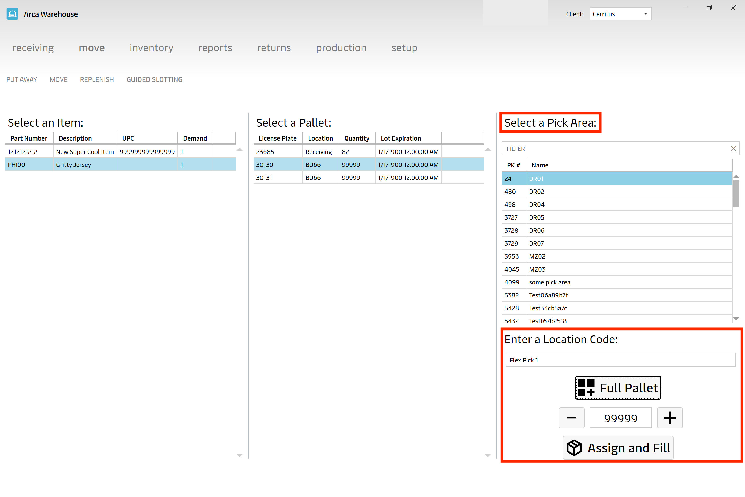This screenshot has width=745, height=497.
Task: Sort pallets by Location column header
Action: pos(321,138)
